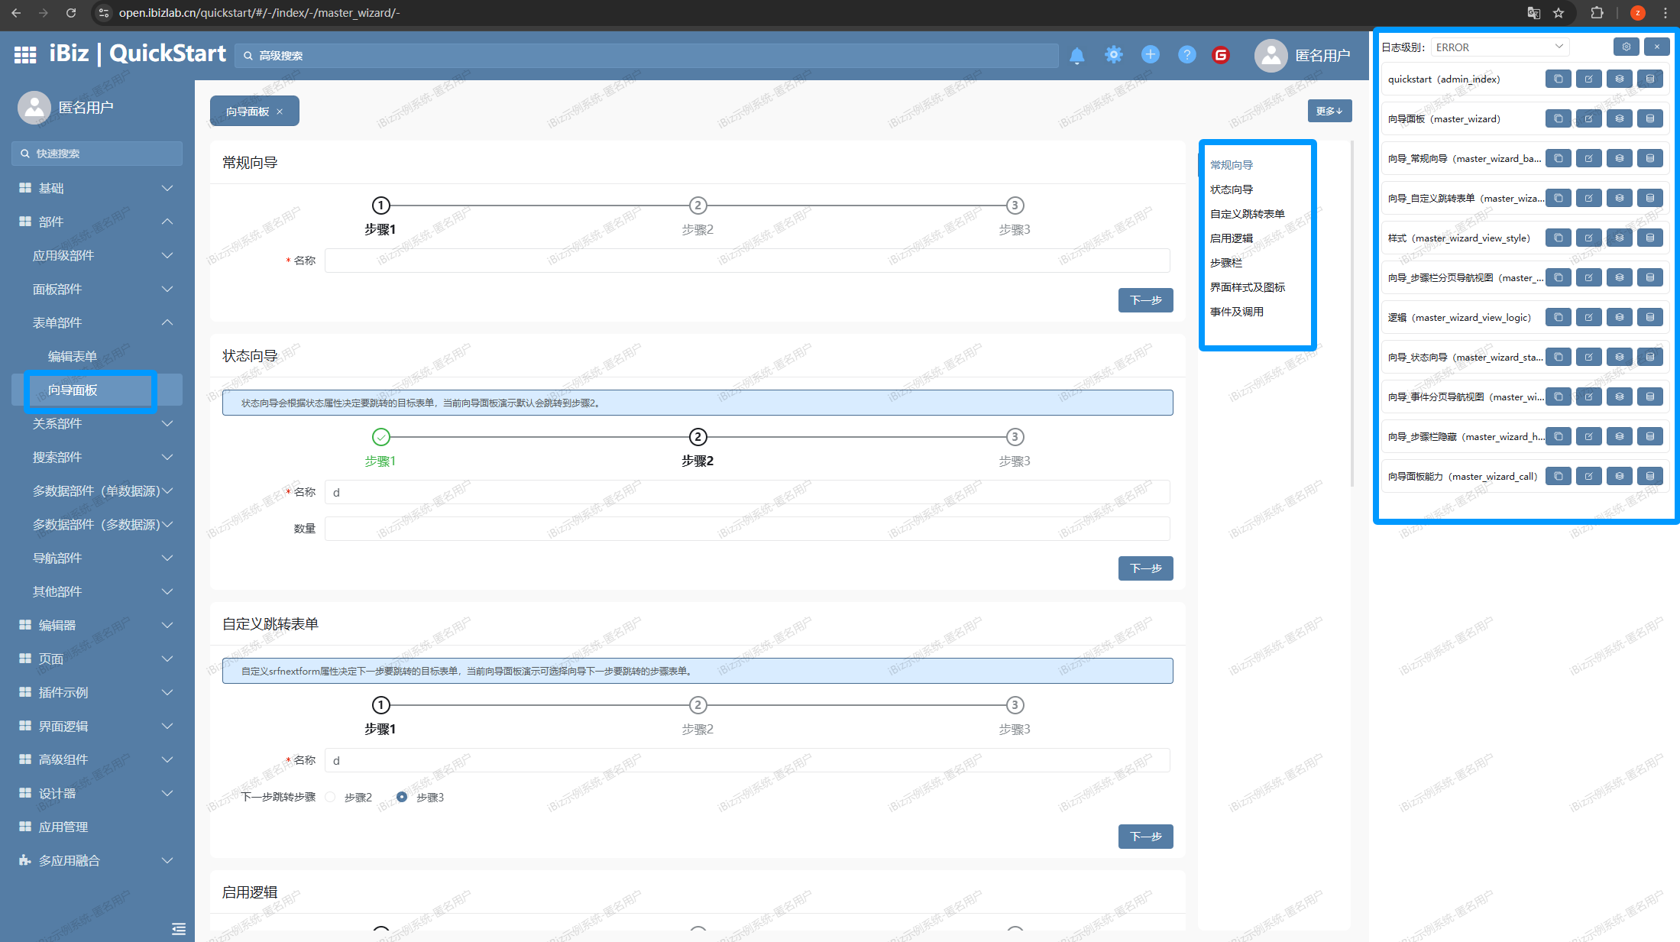
Task: Click edit icon in 向导面板 (master_wizard) row
Action: (x=1588, y=118)
